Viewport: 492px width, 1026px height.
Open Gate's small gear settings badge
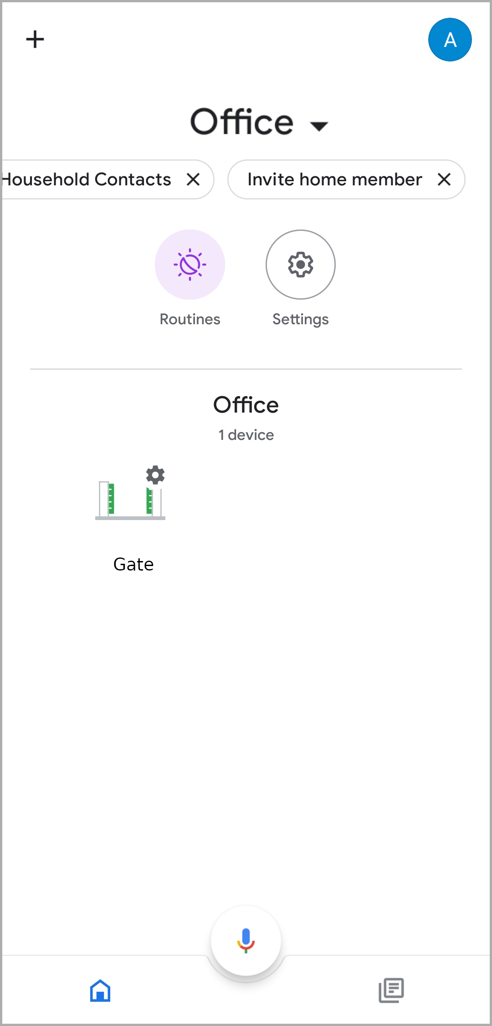(x=155, y=475)
